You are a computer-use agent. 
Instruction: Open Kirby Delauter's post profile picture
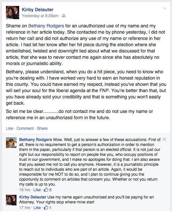point(13,13)
